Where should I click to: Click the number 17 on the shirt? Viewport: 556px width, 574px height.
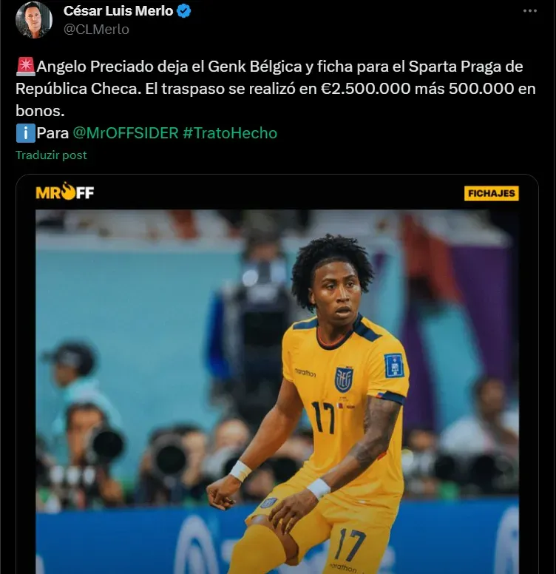323,418
